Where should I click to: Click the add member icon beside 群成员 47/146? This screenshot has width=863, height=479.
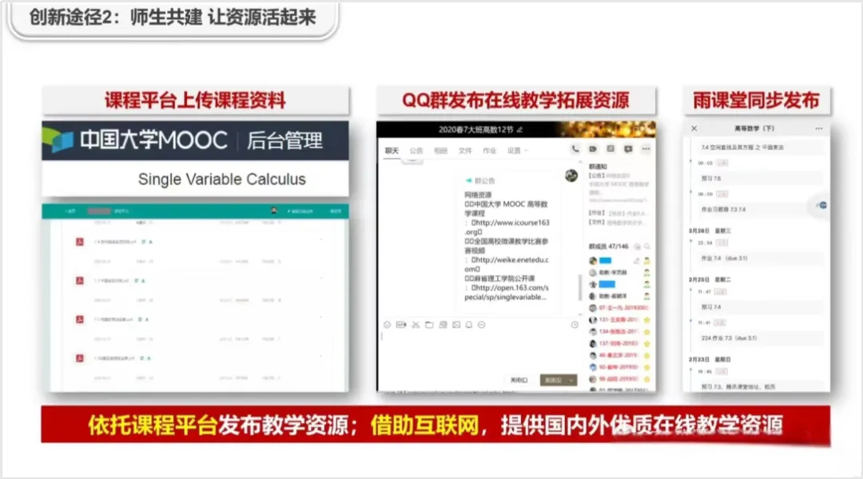pyautogui.click(x=638, y=247)
